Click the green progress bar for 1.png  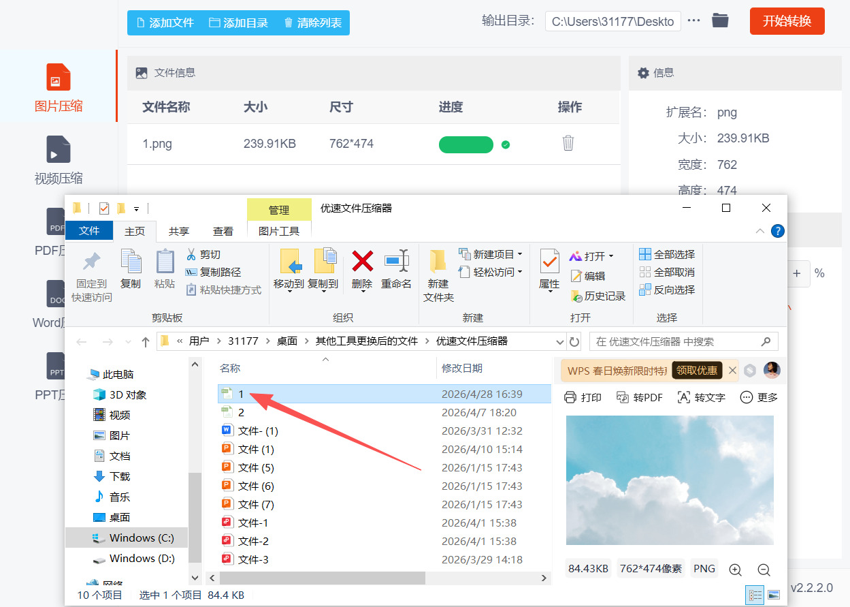click(x=466, y=144)
